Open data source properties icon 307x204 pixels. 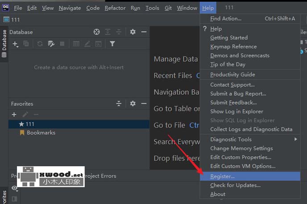[x=51, y=44]
